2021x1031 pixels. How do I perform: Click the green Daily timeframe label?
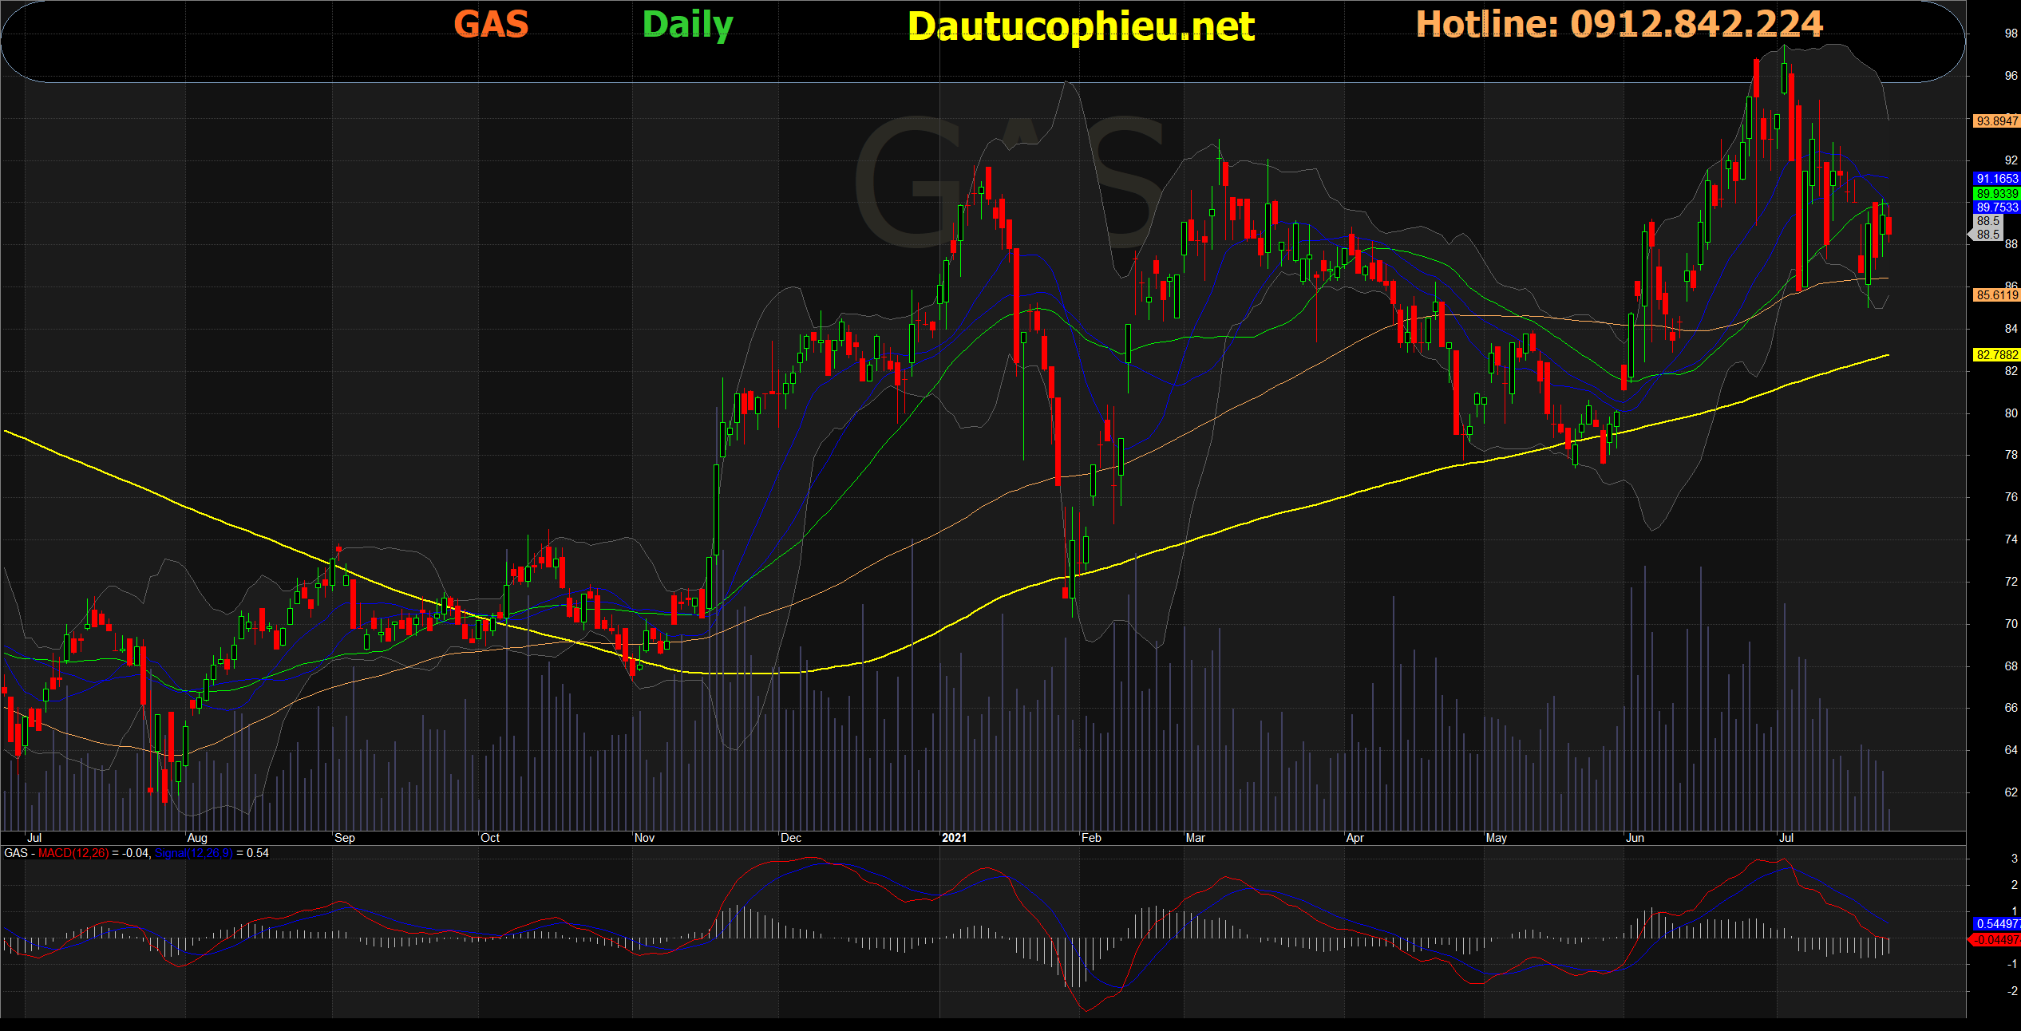point(687,25)
